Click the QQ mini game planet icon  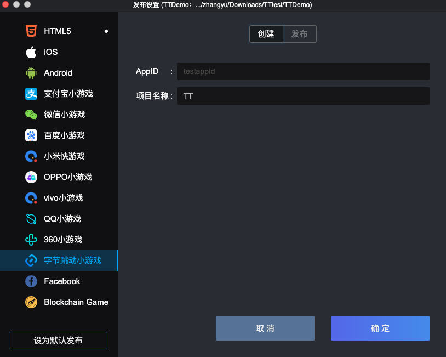pyautogui.click(x=31, y=219)
